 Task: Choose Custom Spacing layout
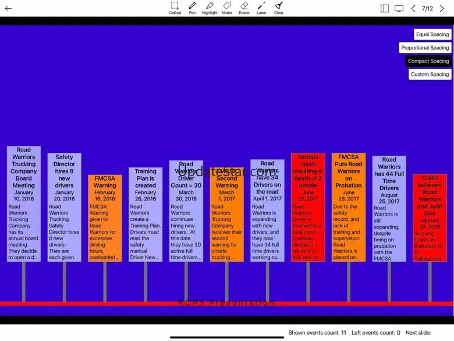tap(430, 74)
